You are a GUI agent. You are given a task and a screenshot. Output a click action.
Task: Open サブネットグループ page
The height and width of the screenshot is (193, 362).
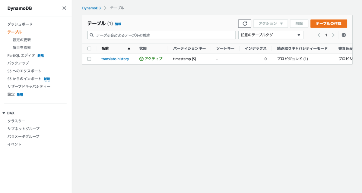[x=24, y=129]
